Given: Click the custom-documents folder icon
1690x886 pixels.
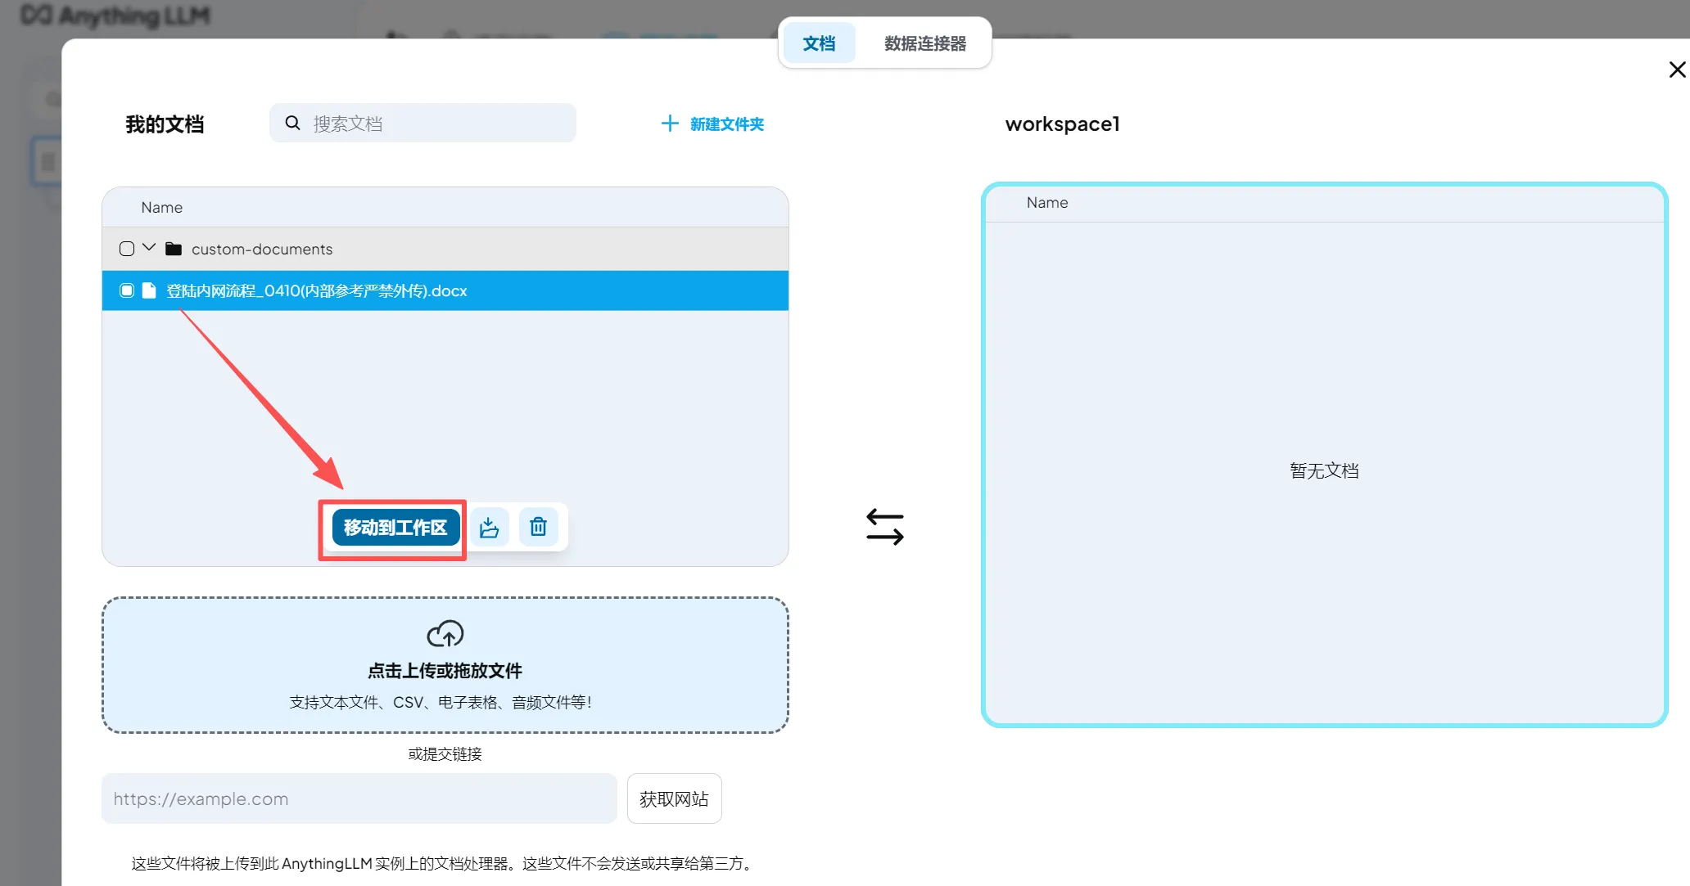Looking at the screenshot, I should coord(174,249).
